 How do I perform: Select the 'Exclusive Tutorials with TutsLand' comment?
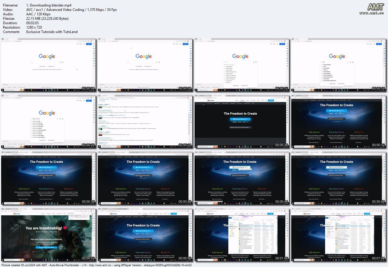point(52,32)
